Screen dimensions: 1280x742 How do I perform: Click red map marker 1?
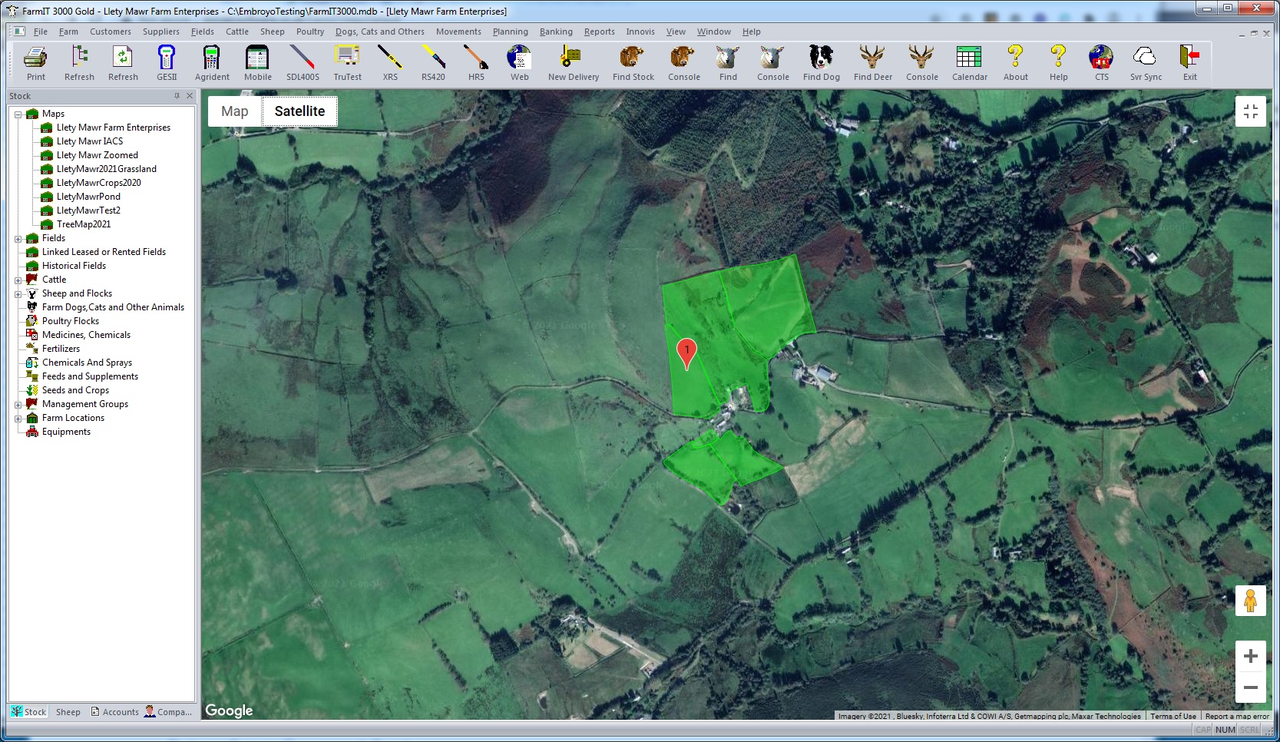pyautogui.click(x=686, y=353)
